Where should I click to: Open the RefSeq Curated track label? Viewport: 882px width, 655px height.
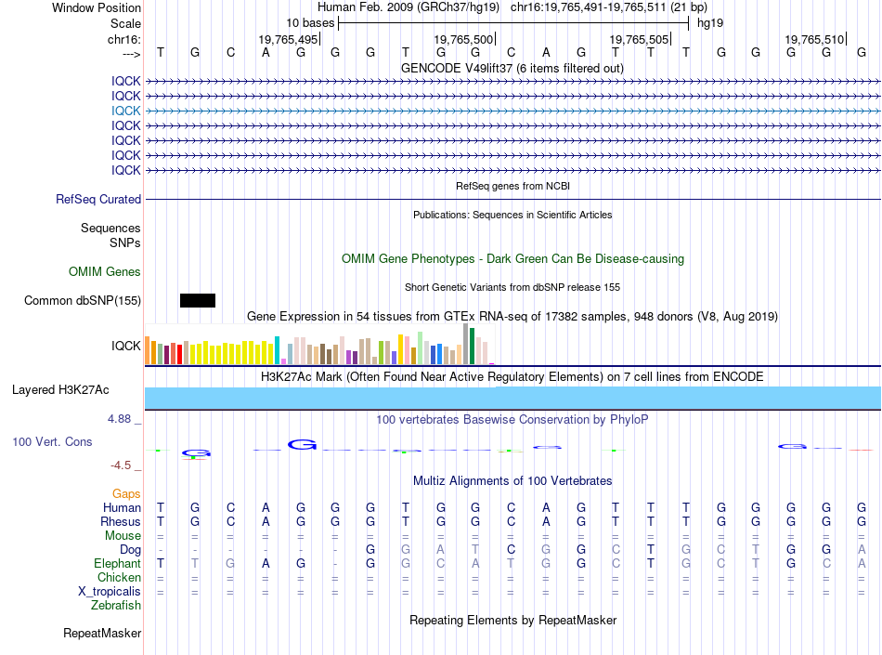[x=98, y=199]
